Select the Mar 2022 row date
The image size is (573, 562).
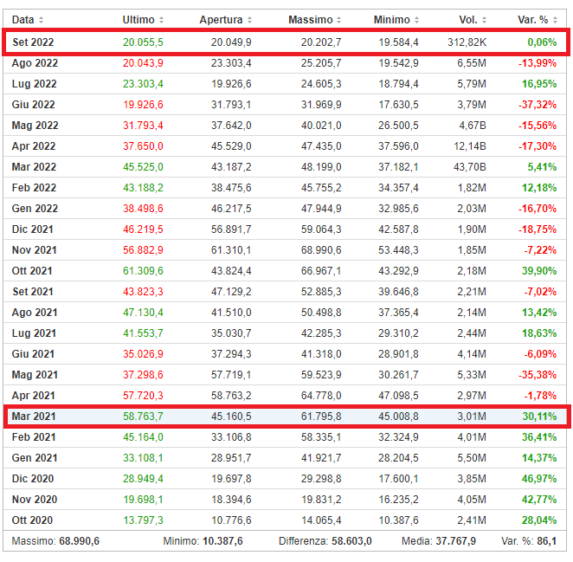34,167
